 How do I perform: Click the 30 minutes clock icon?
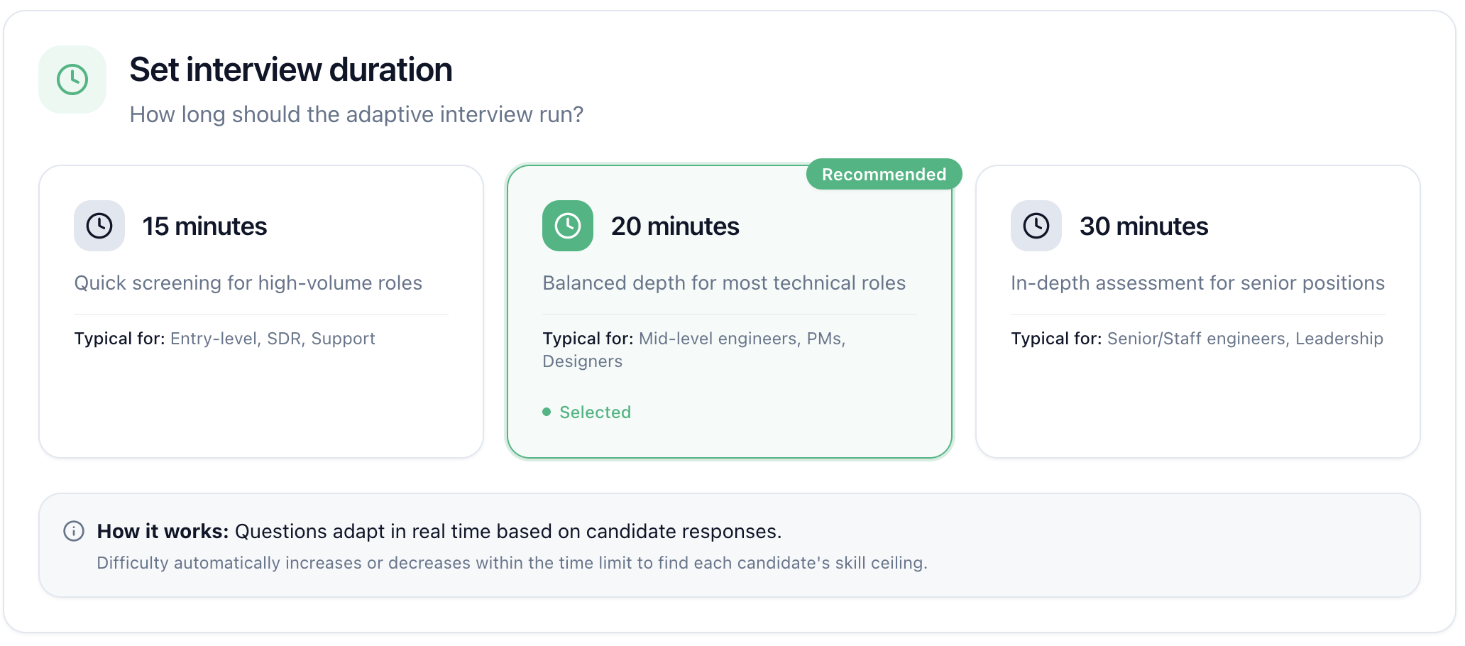[x=1036, y=226]
